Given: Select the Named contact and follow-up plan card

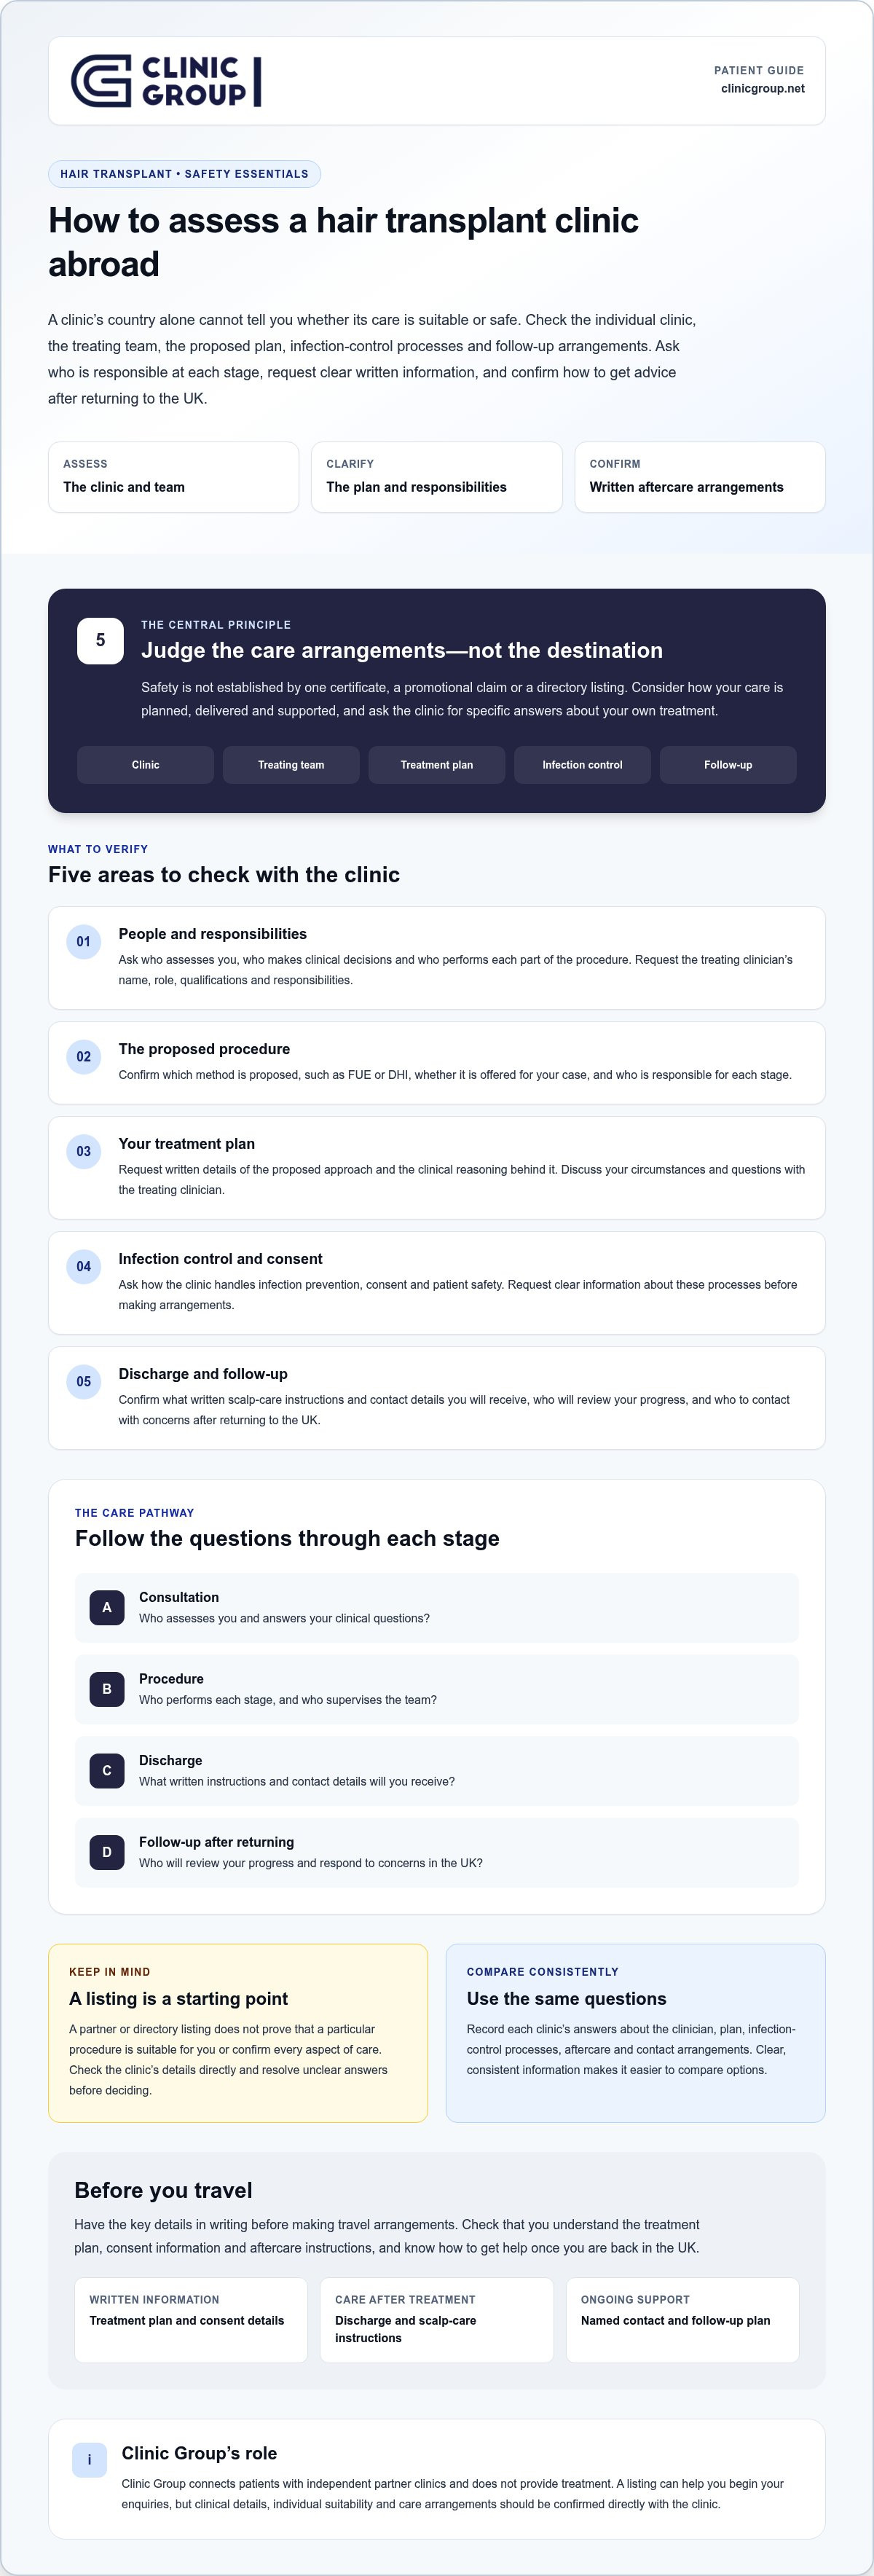Looking at the screenshot, I should point(682,2320).
